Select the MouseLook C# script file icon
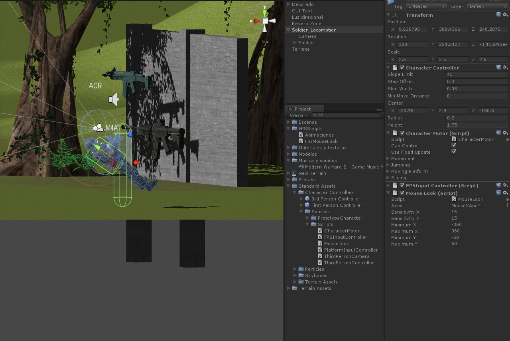The width and height of the screenshot is (510, 341). coord(320,244)
